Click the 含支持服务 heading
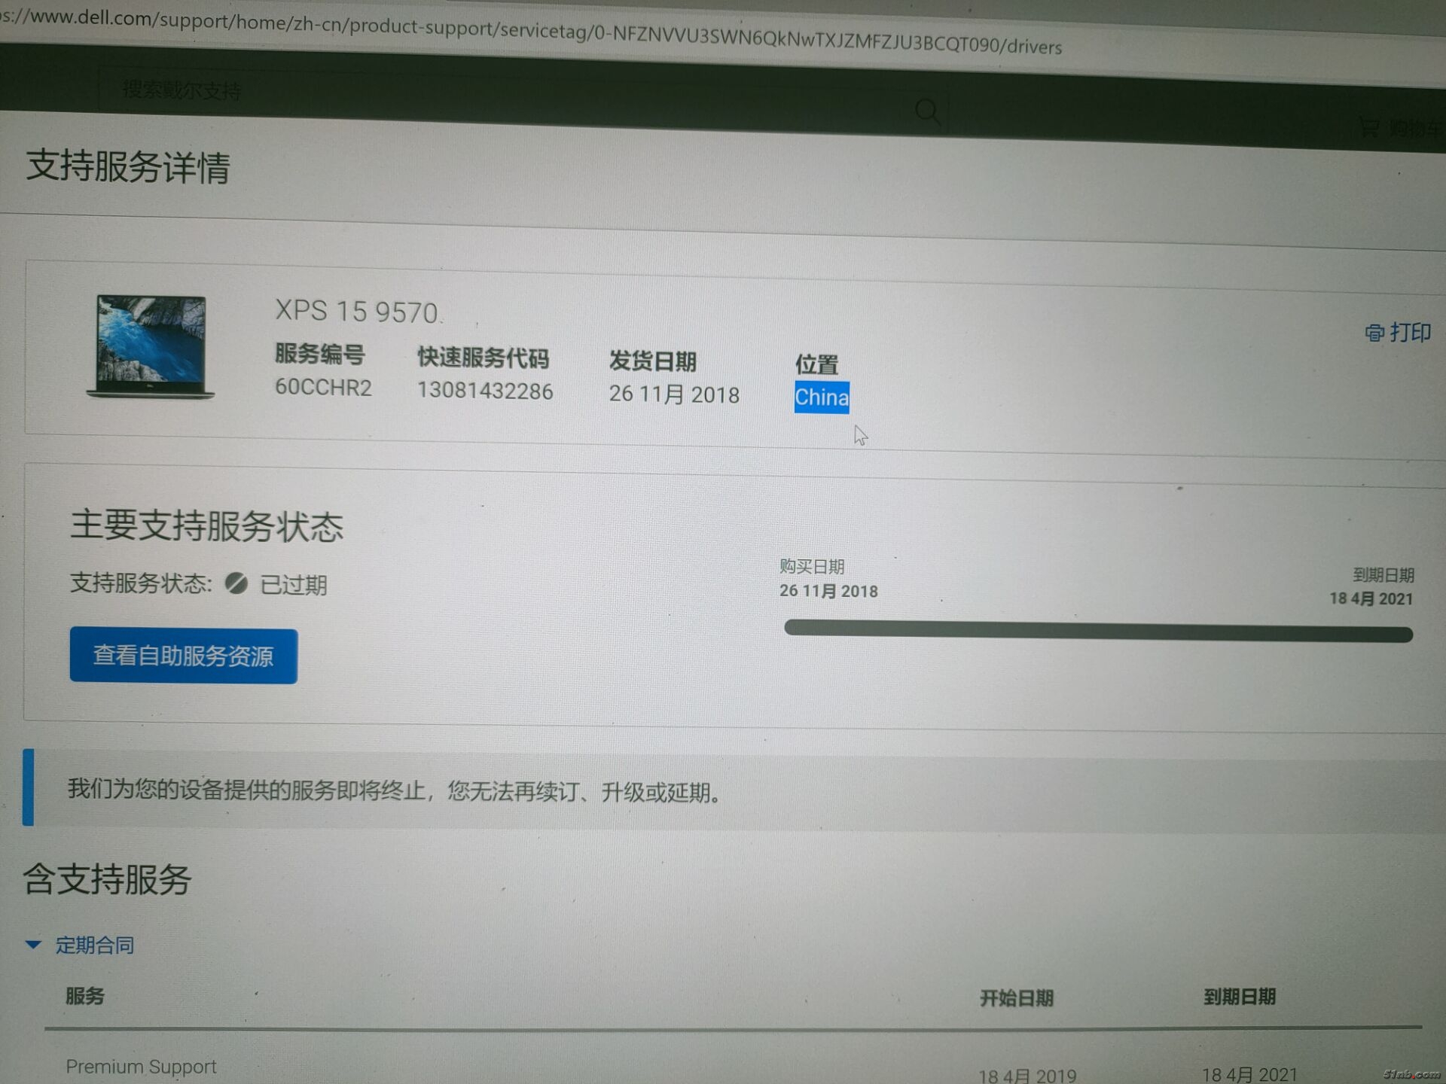 click(108, 878)
